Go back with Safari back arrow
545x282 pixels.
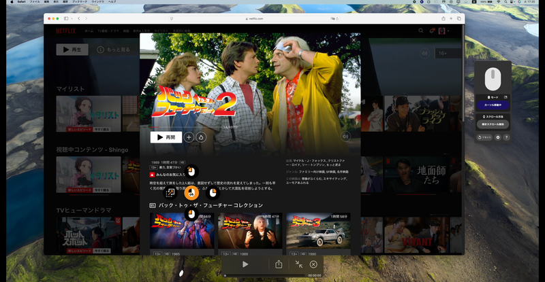(x=79, y=18)
